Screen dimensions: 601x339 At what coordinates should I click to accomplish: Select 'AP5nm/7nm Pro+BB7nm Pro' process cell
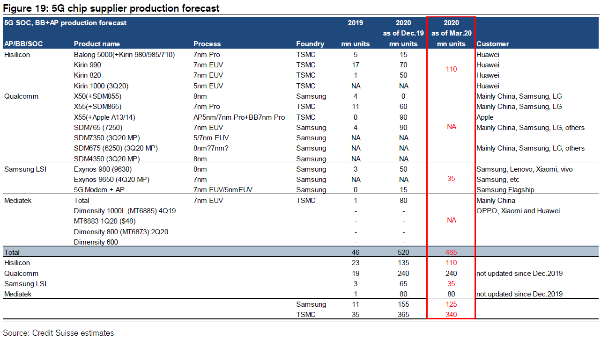(x=239, y=117)
